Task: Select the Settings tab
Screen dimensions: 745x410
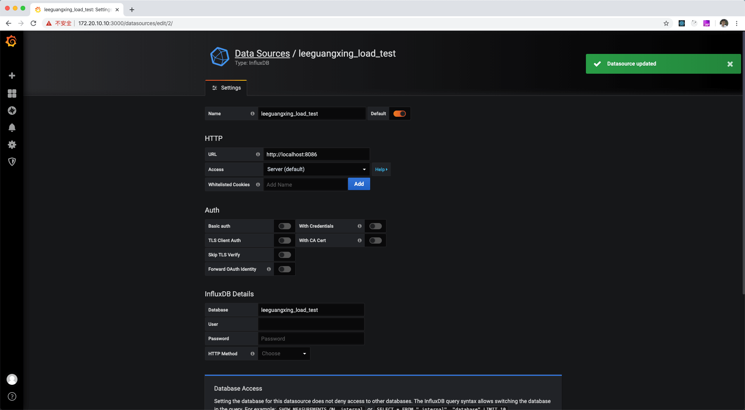Action: [x=226, y=88]
